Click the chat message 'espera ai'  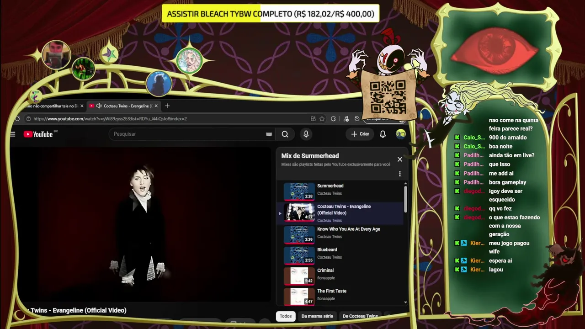pyautogui.click(x=500, y=260)
